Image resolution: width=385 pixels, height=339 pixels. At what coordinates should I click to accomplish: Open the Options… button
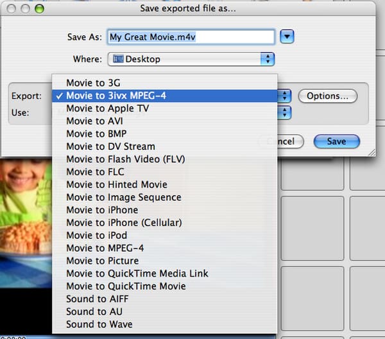click(x=327, y=96)
